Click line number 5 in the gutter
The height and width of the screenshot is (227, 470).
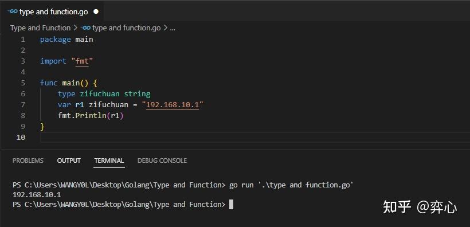[23, 83]
